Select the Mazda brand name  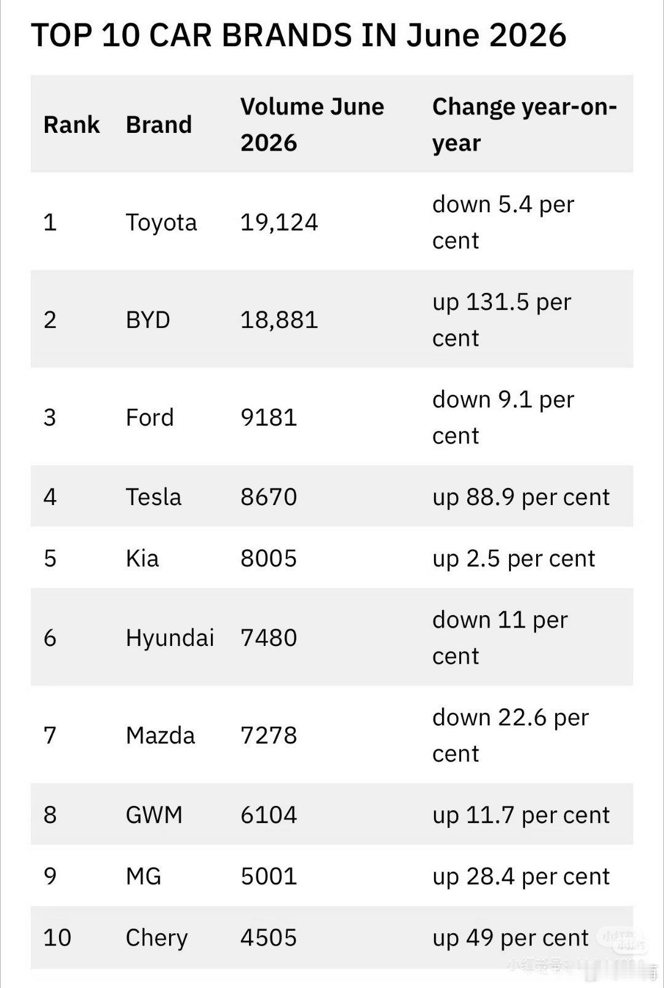point(160,736)
